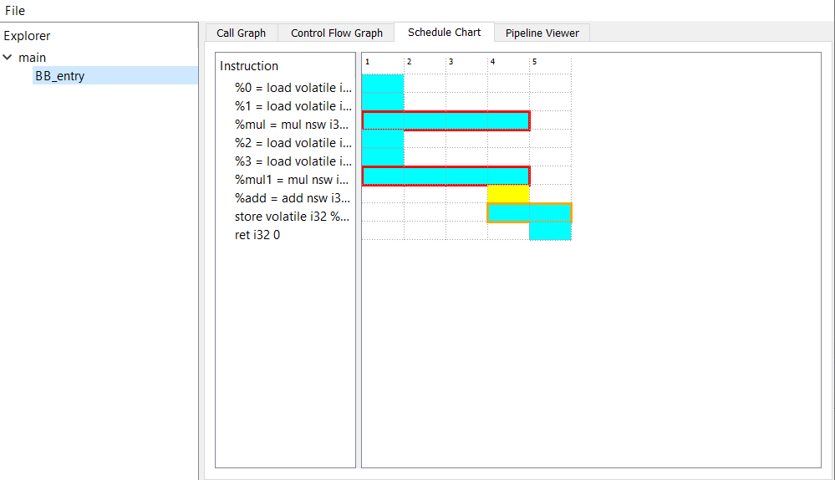This screenshot has width=835, height=480.
Task: Click the yellow %add schedule block
Action: [x=508, y=194]
